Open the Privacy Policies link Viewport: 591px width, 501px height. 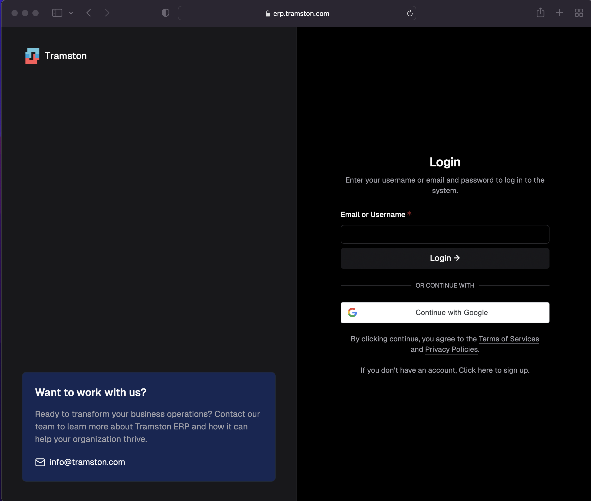(451, 349)
